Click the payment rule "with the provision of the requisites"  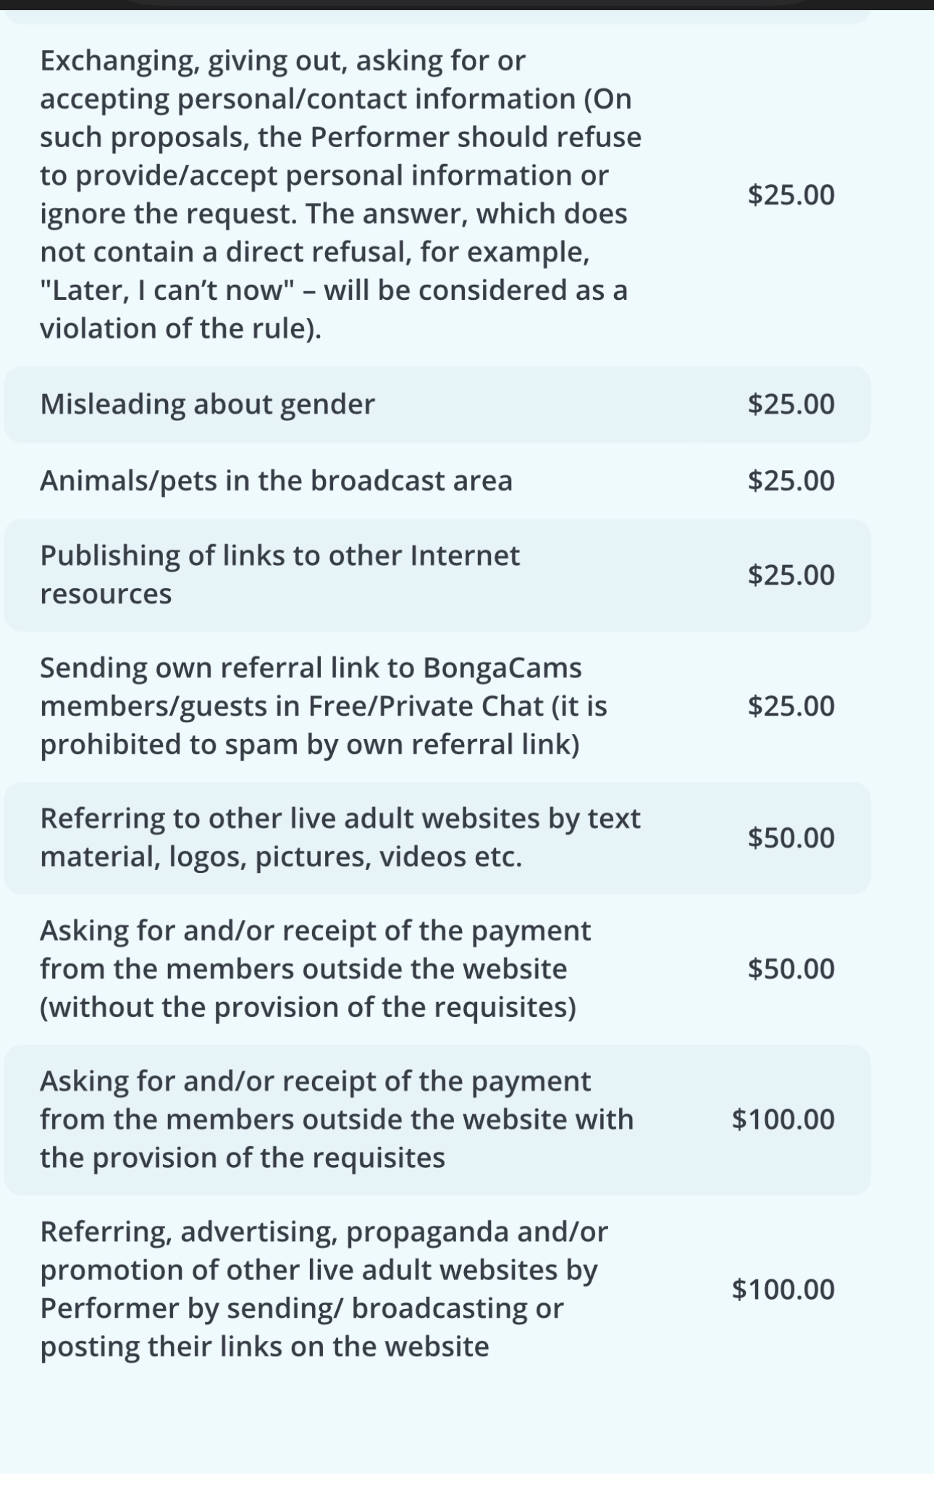coord(336,1119)
